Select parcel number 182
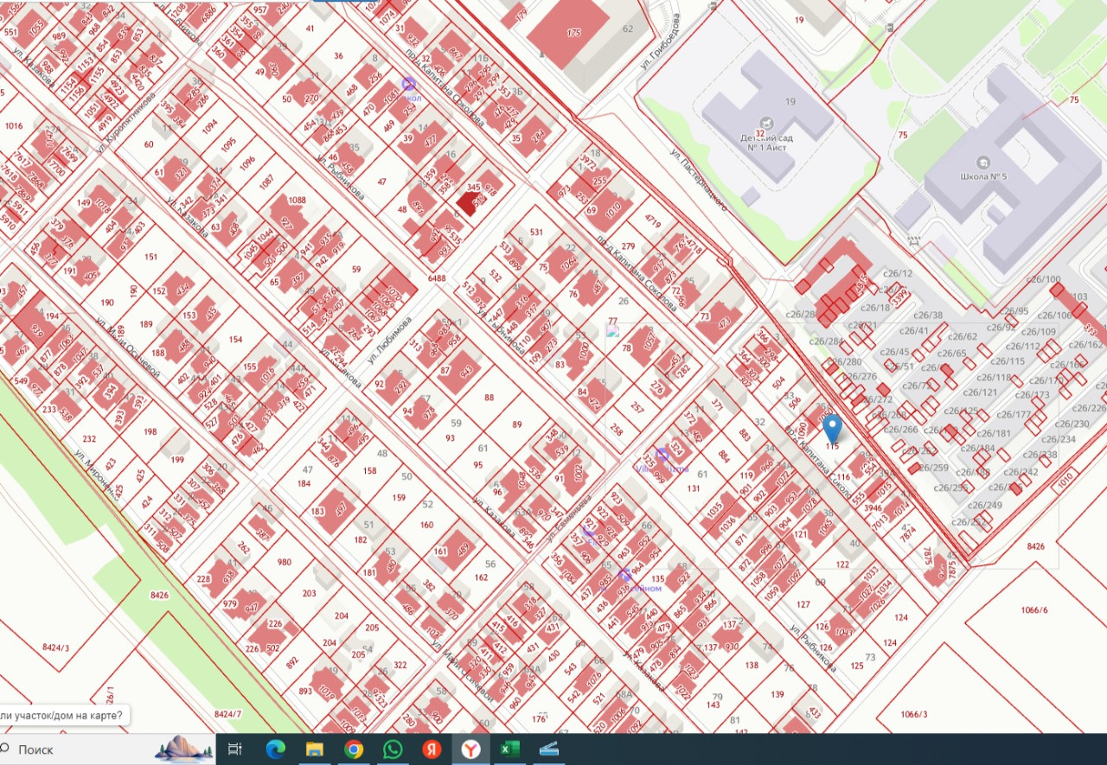The width and height of the screenshot is (1107, 765). (361, 539)
